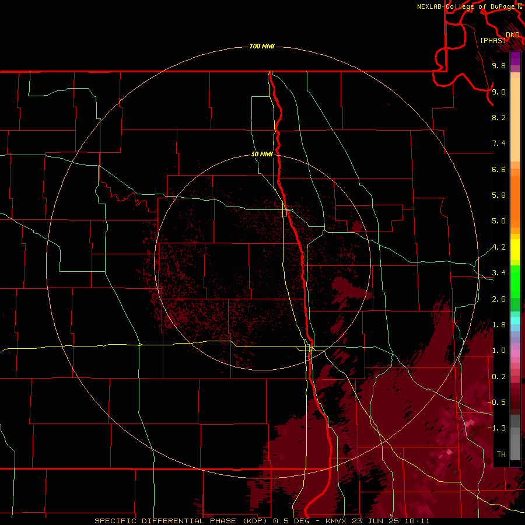The width and height of the screenshot is (525, 525).
Task: Click the DKD text above the color scale
Action: pyautogui.click(x=513, y=35)
